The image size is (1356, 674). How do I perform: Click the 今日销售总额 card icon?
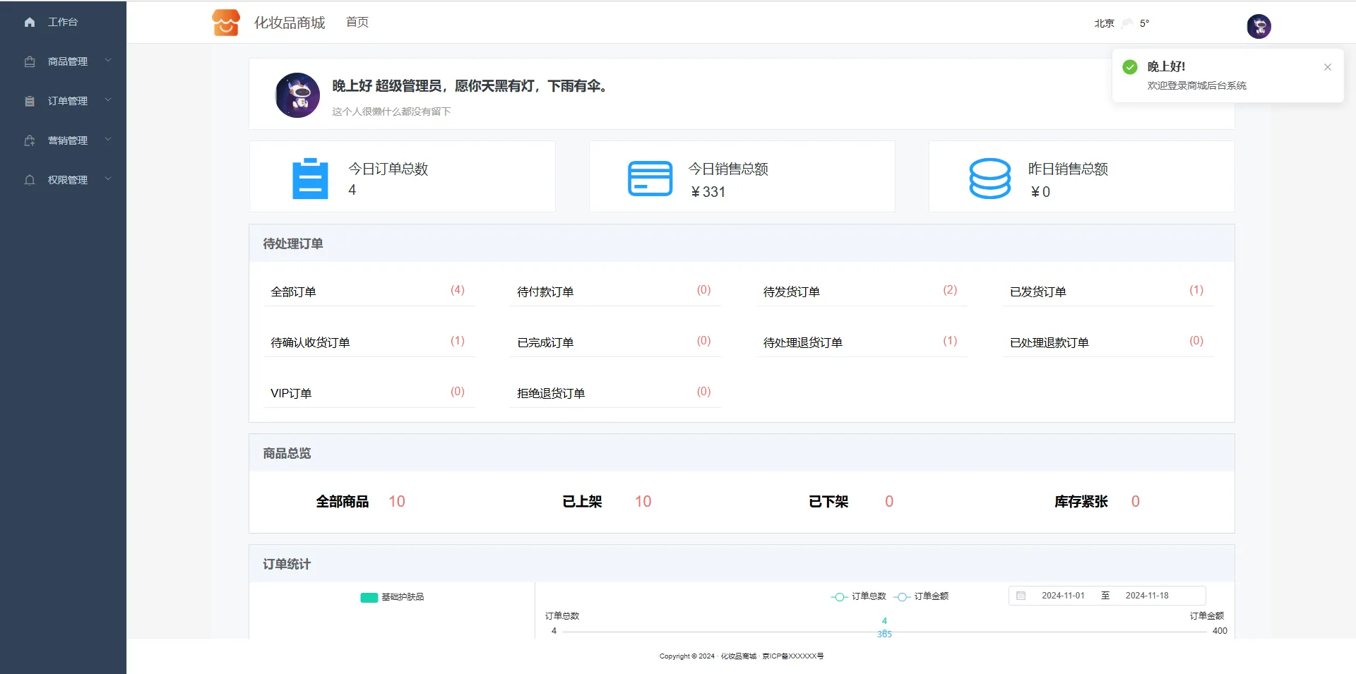click(x=650, y=179)
